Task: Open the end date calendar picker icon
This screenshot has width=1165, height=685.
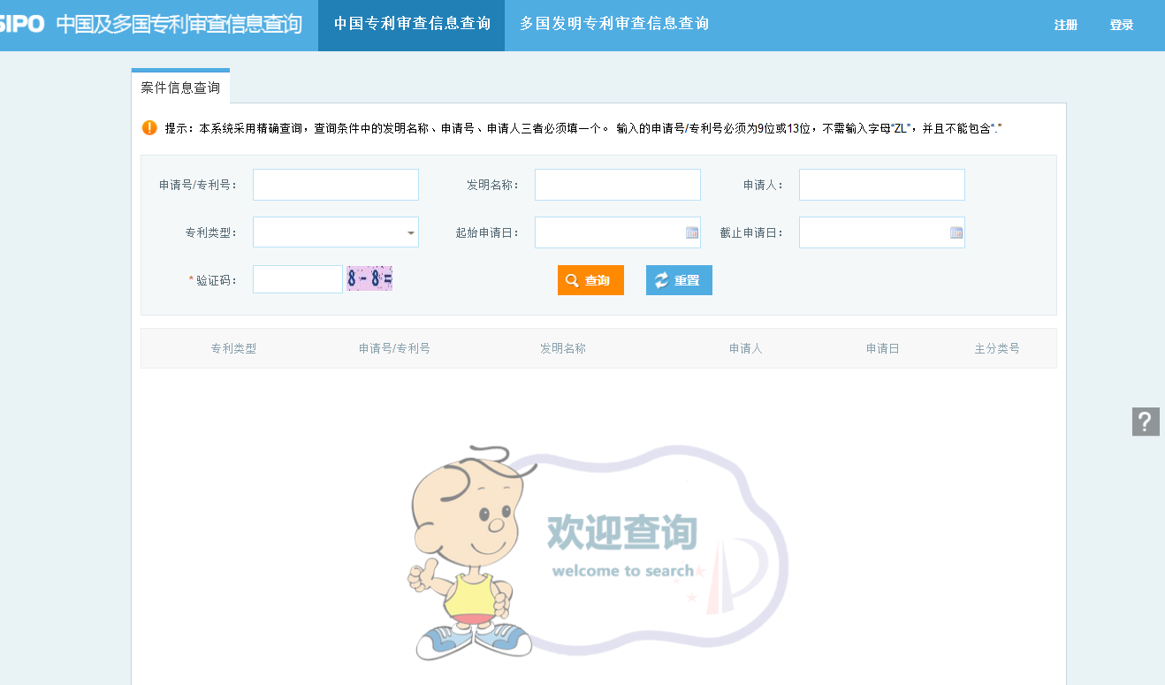Action: (x=956, y=232)
